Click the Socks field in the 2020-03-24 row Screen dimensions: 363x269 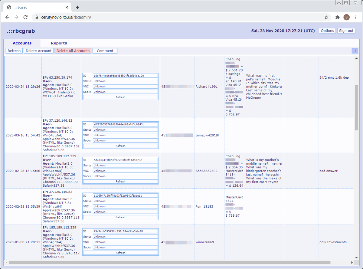125,92
